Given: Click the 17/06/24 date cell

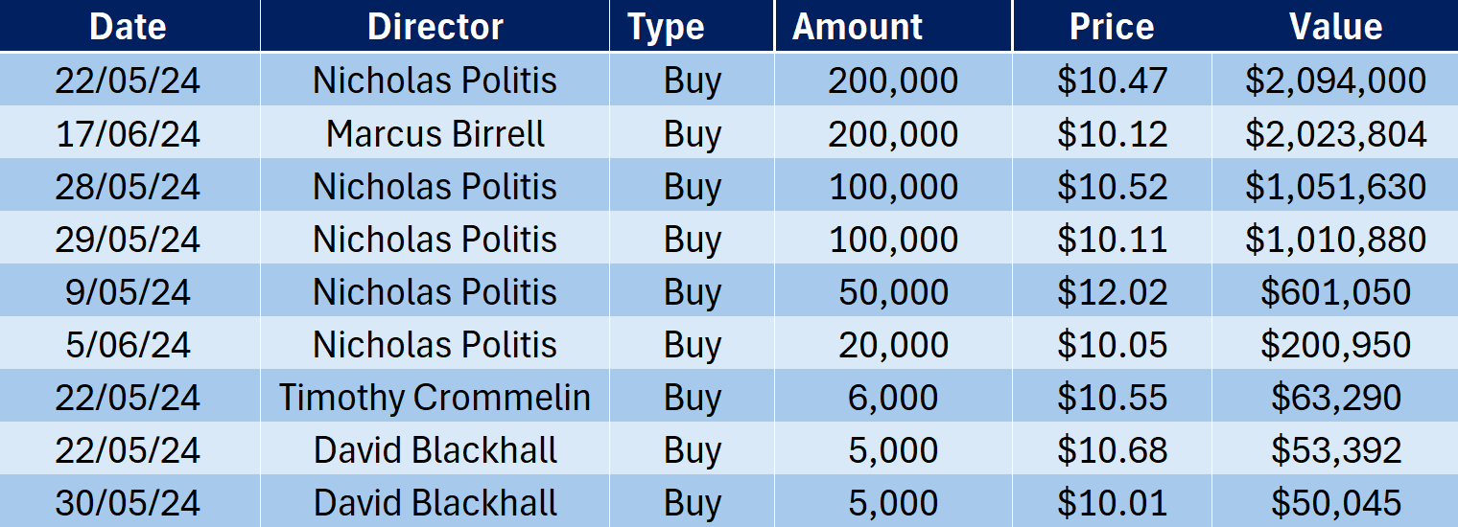Looking at the screenshot, I should [x=128, y=134].
